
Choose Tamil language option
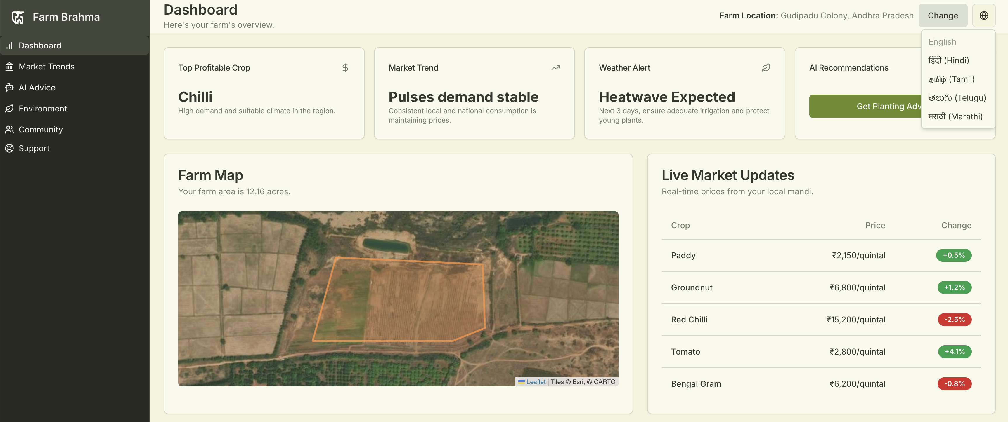[951, 79]
